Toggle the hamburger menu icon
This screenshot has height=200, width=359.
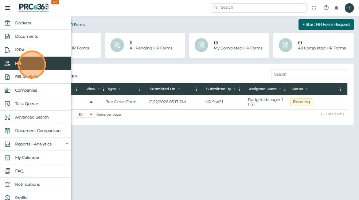pos(8,8)
